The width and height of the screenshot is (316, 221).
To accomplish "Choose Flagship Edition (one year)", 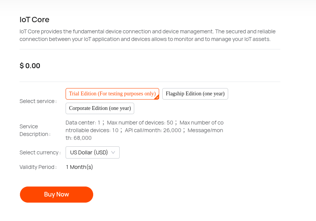I will point(195,94).
